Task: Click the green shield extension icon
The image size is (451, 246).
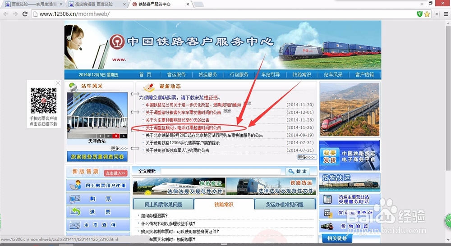Action: (x=419, y=14)
